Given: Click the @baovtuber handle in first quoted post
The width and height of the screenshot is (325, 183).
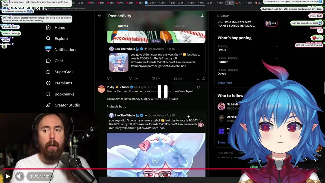Looking at the screenshot, I should [x=156, y=49].
